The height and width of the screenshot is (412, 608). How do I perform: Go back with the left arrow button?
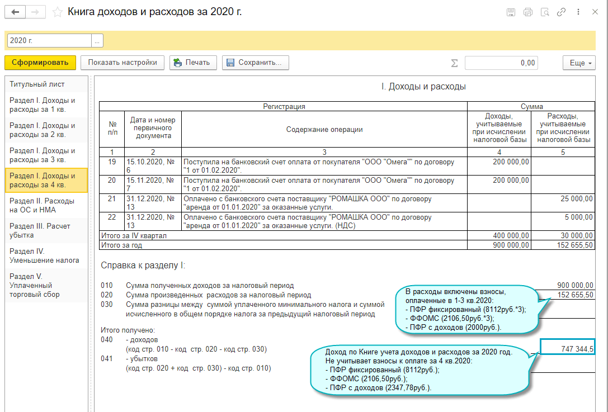15,12
